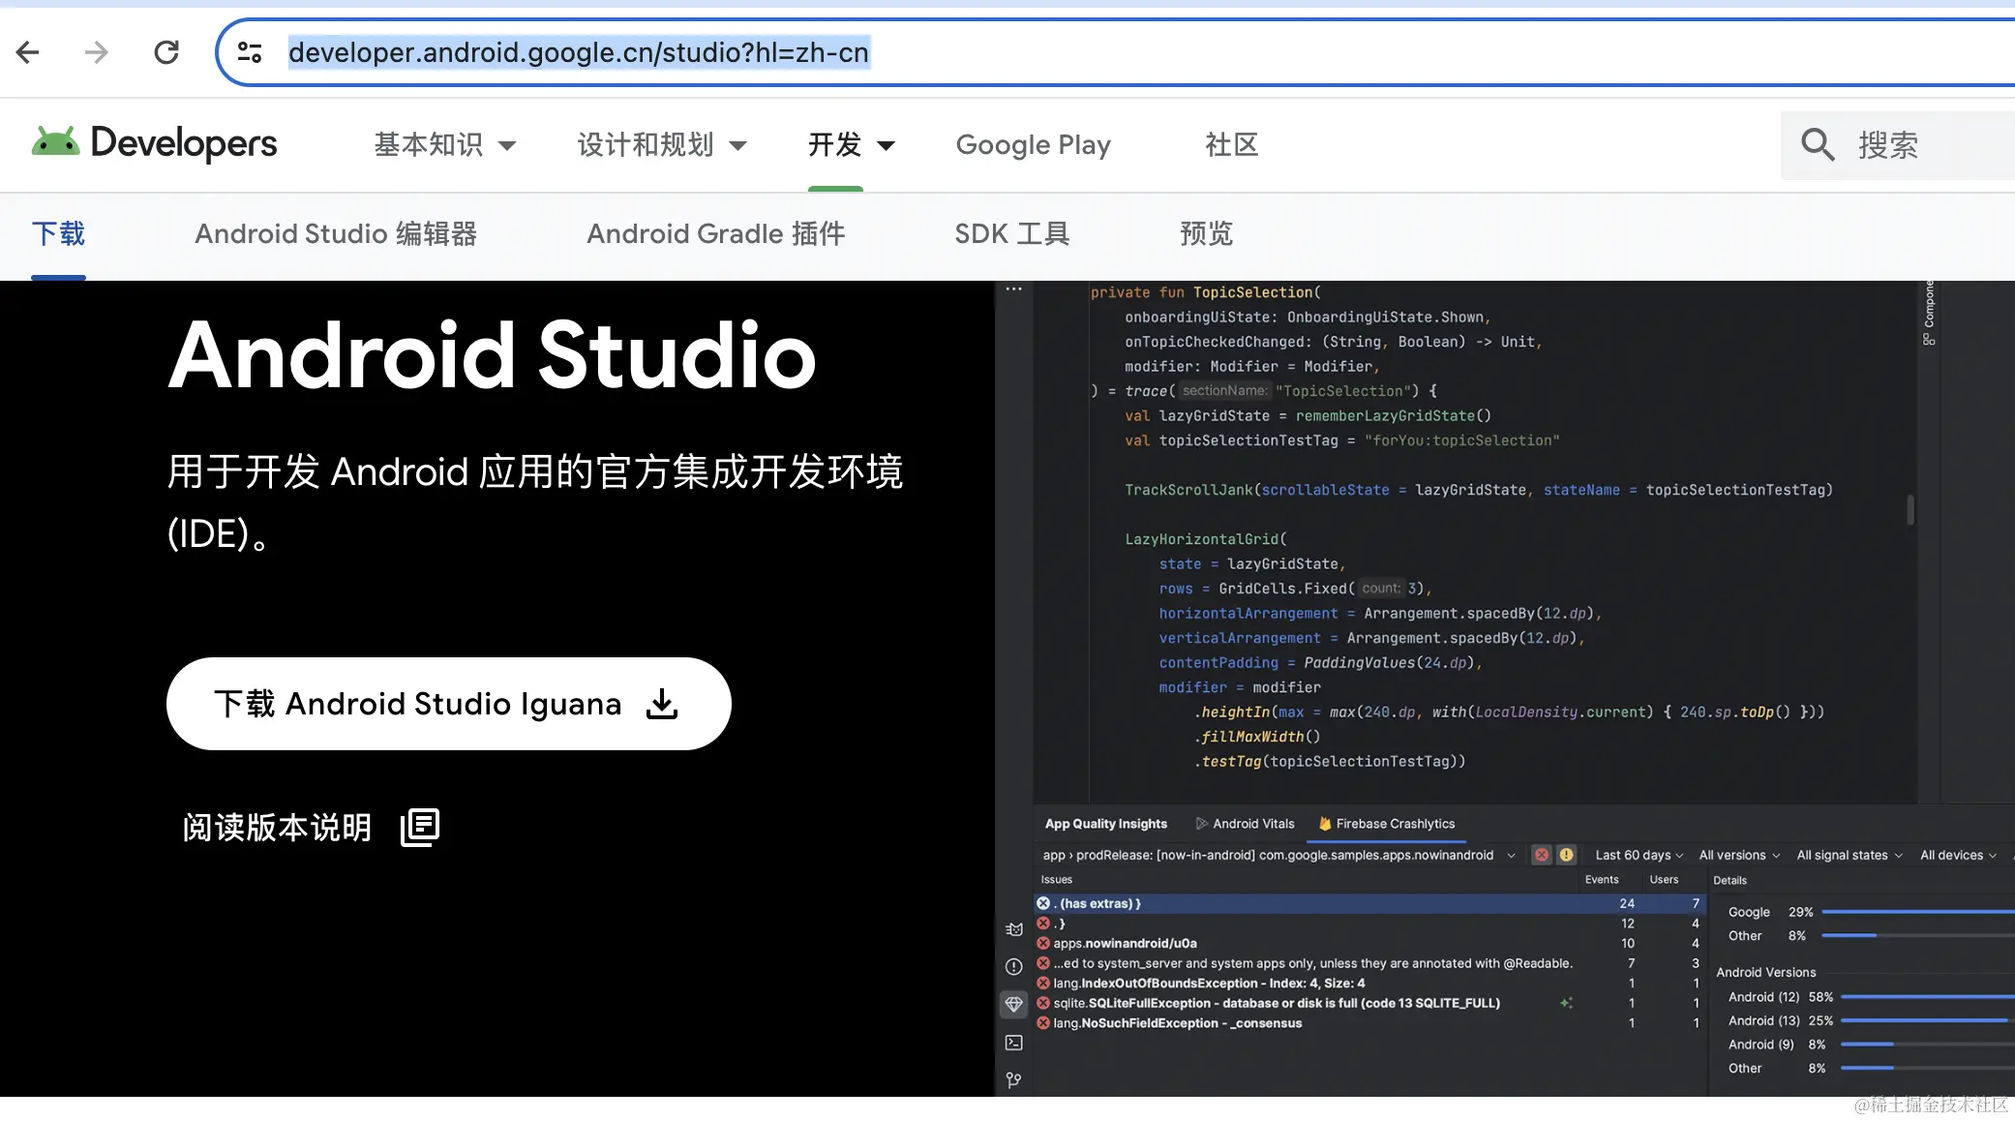Image resolution: width=2015 pixels, height=1121 pixels.
Task: Reload the page with refresh icon
Action: pyautogui.click(x=166, y=52)
